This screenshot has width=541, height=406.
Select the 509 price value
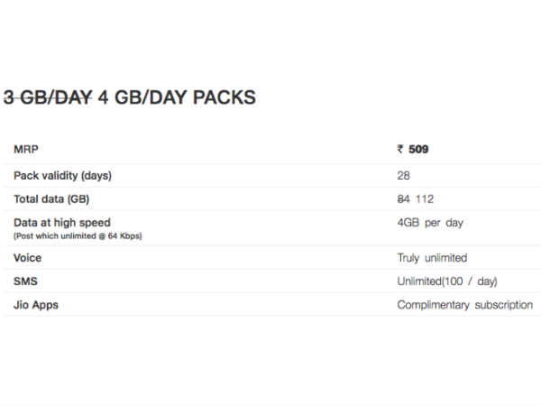coord(418,149)
